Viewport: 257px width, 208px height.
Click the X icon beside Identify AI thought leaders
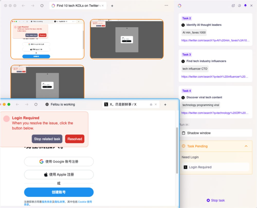coord(183,25)
